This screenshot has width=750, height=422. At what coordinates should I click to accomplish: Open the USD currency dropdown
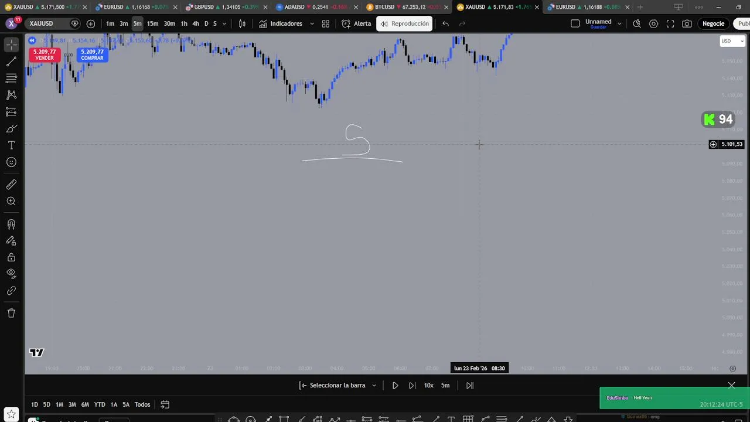pyautogui.click(x=732, y=41)
